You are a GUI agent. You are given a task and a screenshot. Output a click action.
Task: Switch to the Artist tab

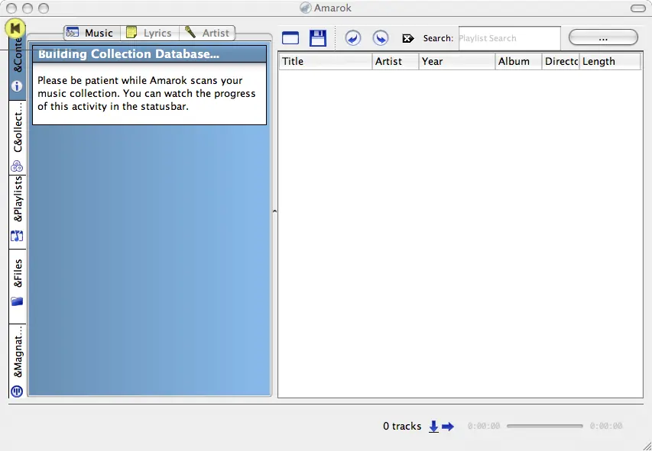point(207,33)
